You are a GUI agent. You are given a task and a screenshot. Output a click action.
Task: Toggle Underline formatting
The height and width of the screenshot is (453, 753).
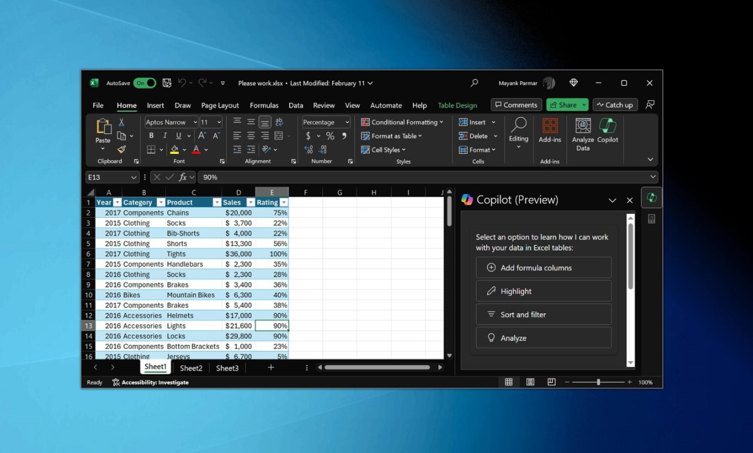(x=178, y=136)
